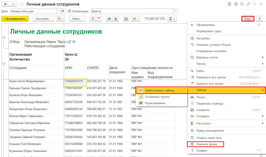Click the expand all groups toolbar icon
The width and height of the screenshot is (266, 157).
[x=92, y=19]
